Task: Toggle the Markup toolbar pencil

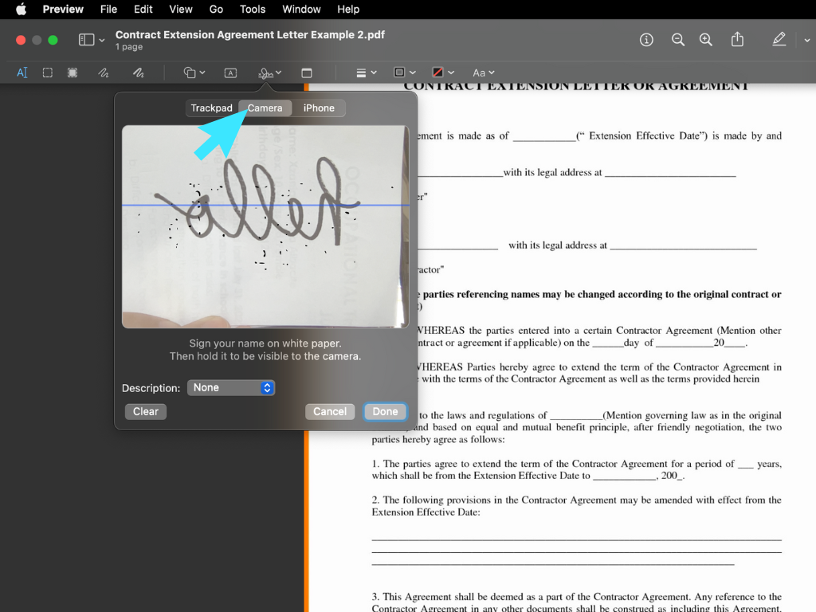Action: (x=779, y=40)
